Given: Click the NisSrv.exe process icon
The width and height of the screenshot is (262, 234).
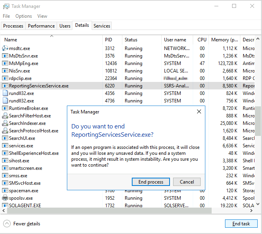Looking at the screenshot, I should 5,71.
